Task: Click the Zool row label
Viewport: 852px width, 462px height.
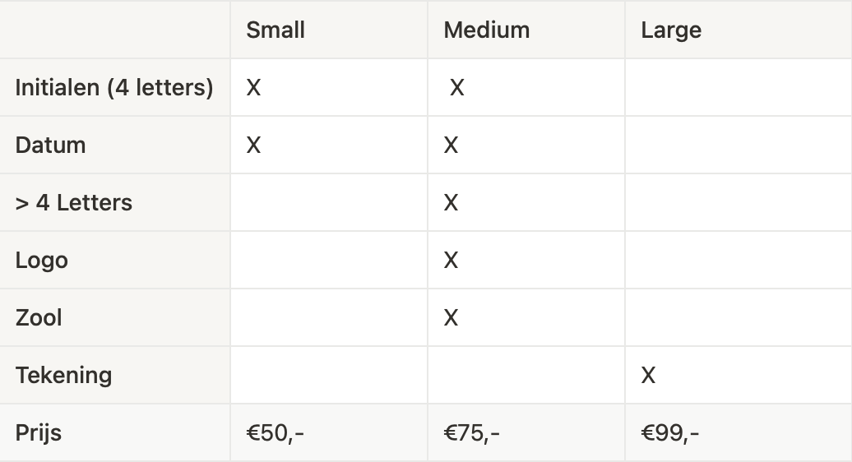Action: [39, 318]
